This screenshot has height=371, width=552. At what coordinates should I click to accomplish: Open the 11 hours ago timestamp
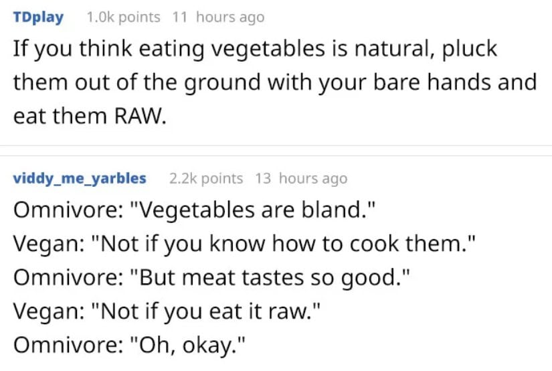tap(218, 17)
